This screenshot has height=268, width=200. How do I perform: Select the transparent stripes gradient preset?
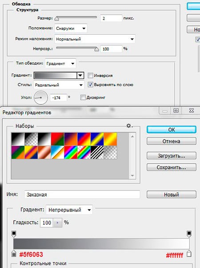97,153
